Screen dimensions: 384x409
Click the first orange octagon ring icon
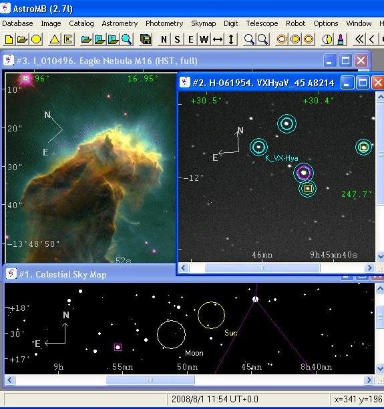click(281, 39)
